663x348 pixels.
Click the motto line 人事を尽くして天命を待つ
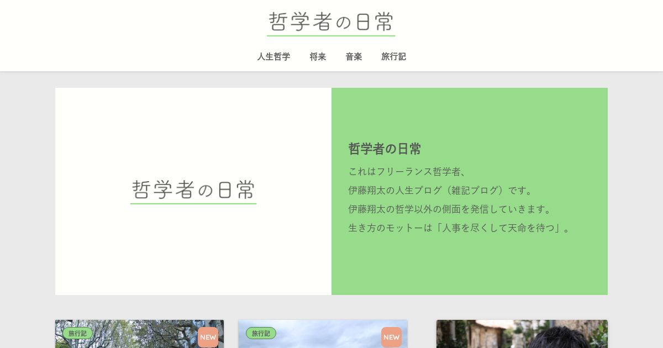click(x=460, y=228)
